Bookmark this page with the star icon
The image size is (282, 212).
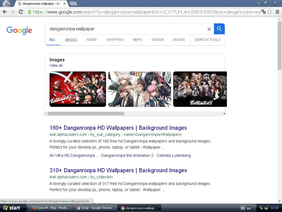click(x=269, y=12)
